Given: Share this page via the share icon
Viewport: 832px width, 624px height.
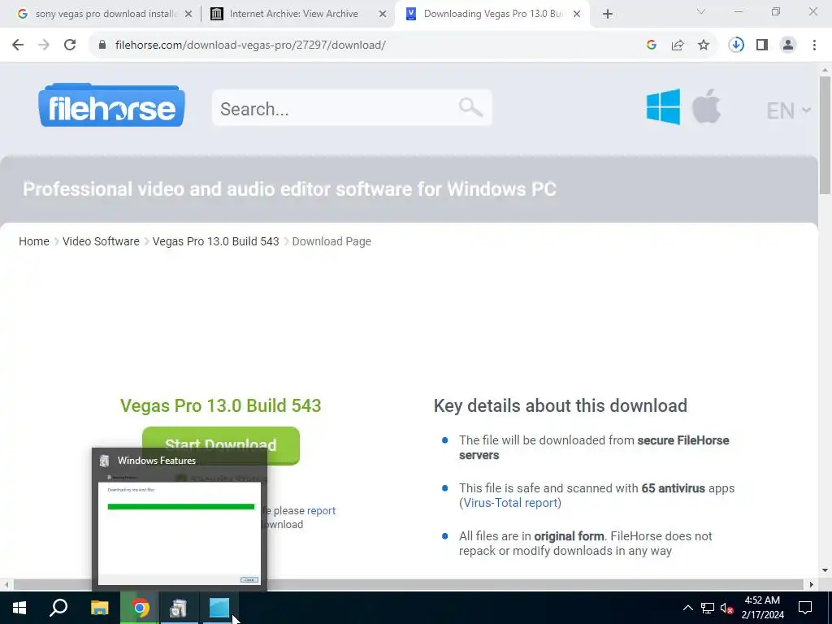Looking at the screenshot, I should [x=678, y=45].
